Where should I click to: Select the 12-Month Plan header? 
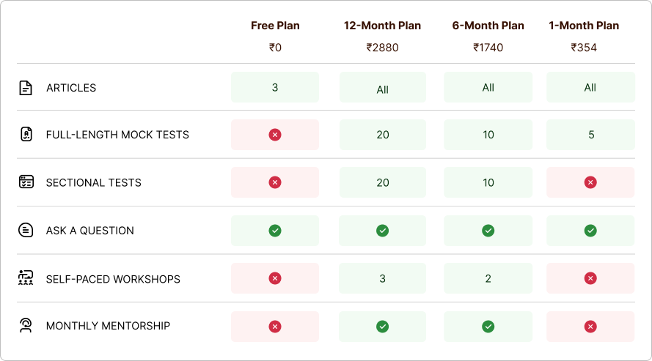[383, 26]
